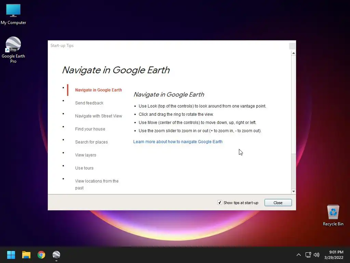Click the dialog's top-right close box

[293, 46]
